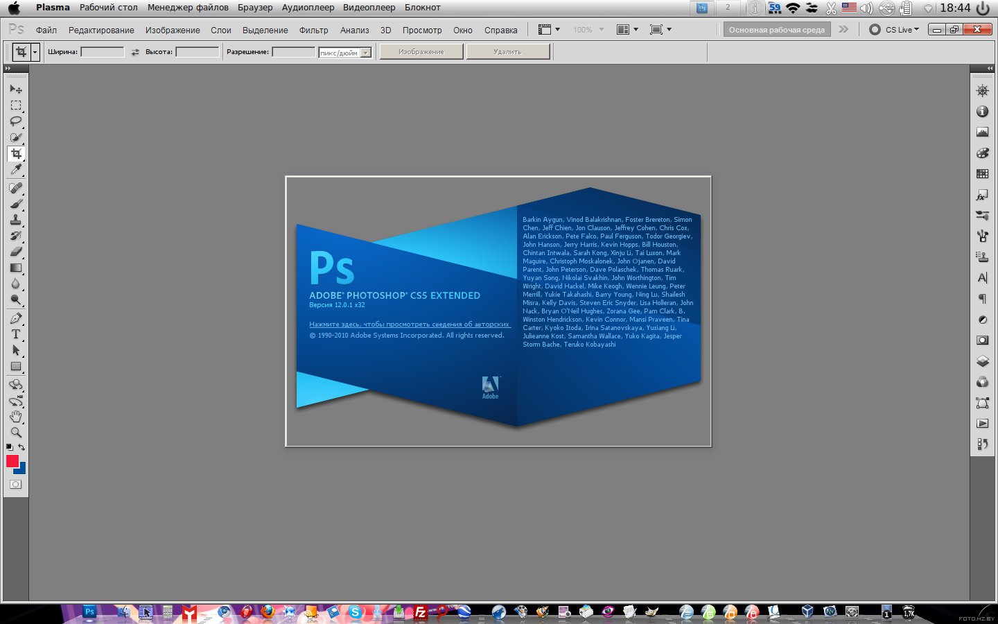Select the Path Selection tool

coord(16,350)
